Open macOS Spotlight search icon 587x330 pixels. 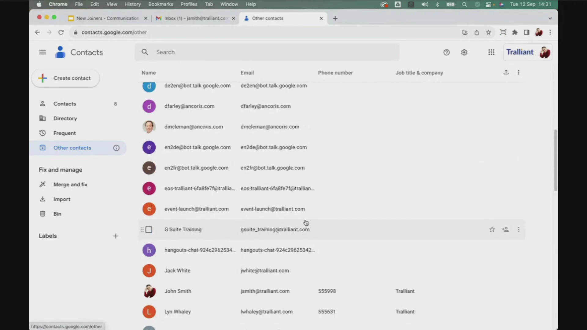click(464, 4)
